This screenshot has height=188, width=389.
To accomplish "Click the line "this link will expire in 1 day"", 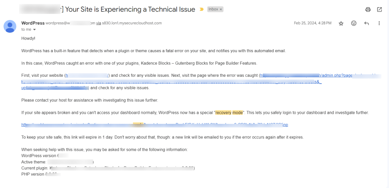I will pos(163,137).
